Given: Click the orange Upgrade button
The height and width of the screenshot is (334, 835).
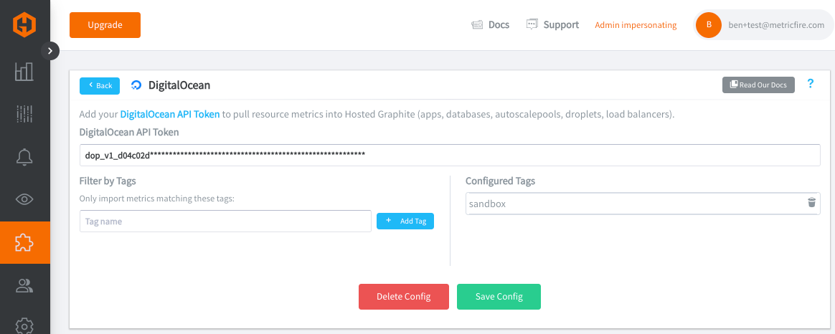Looking at the screenshot, I should click(x=105, y=25).
